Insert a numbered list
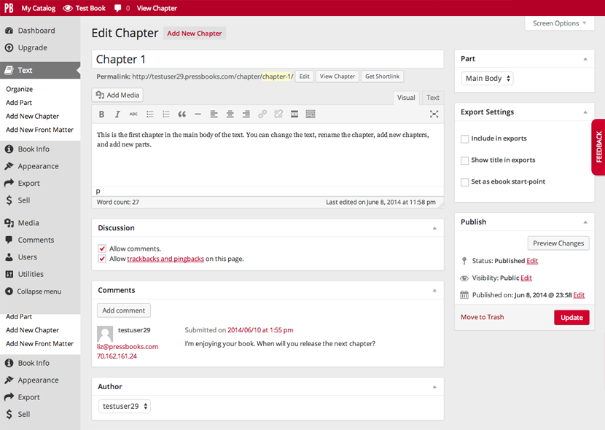This screenshot has height=430, width=605. 166,114
